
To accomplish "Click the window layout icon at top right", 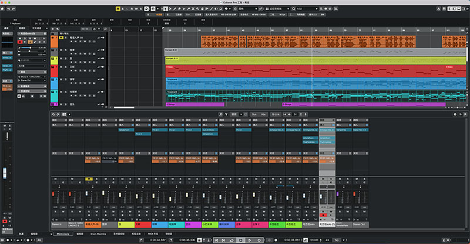I will pyautogui.click(x=444, y=9).
